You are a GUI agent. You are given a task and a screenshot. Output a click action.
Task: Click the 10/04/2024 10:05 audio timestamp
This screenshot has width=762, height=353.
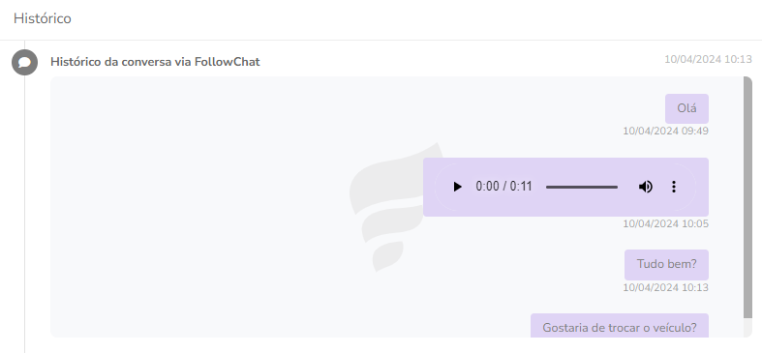pyautogui.click(x=666, y=223)
